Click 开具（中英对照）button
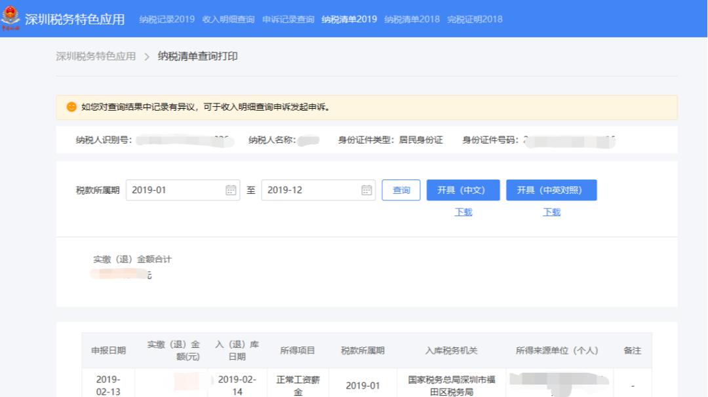 tap(551, 190)
